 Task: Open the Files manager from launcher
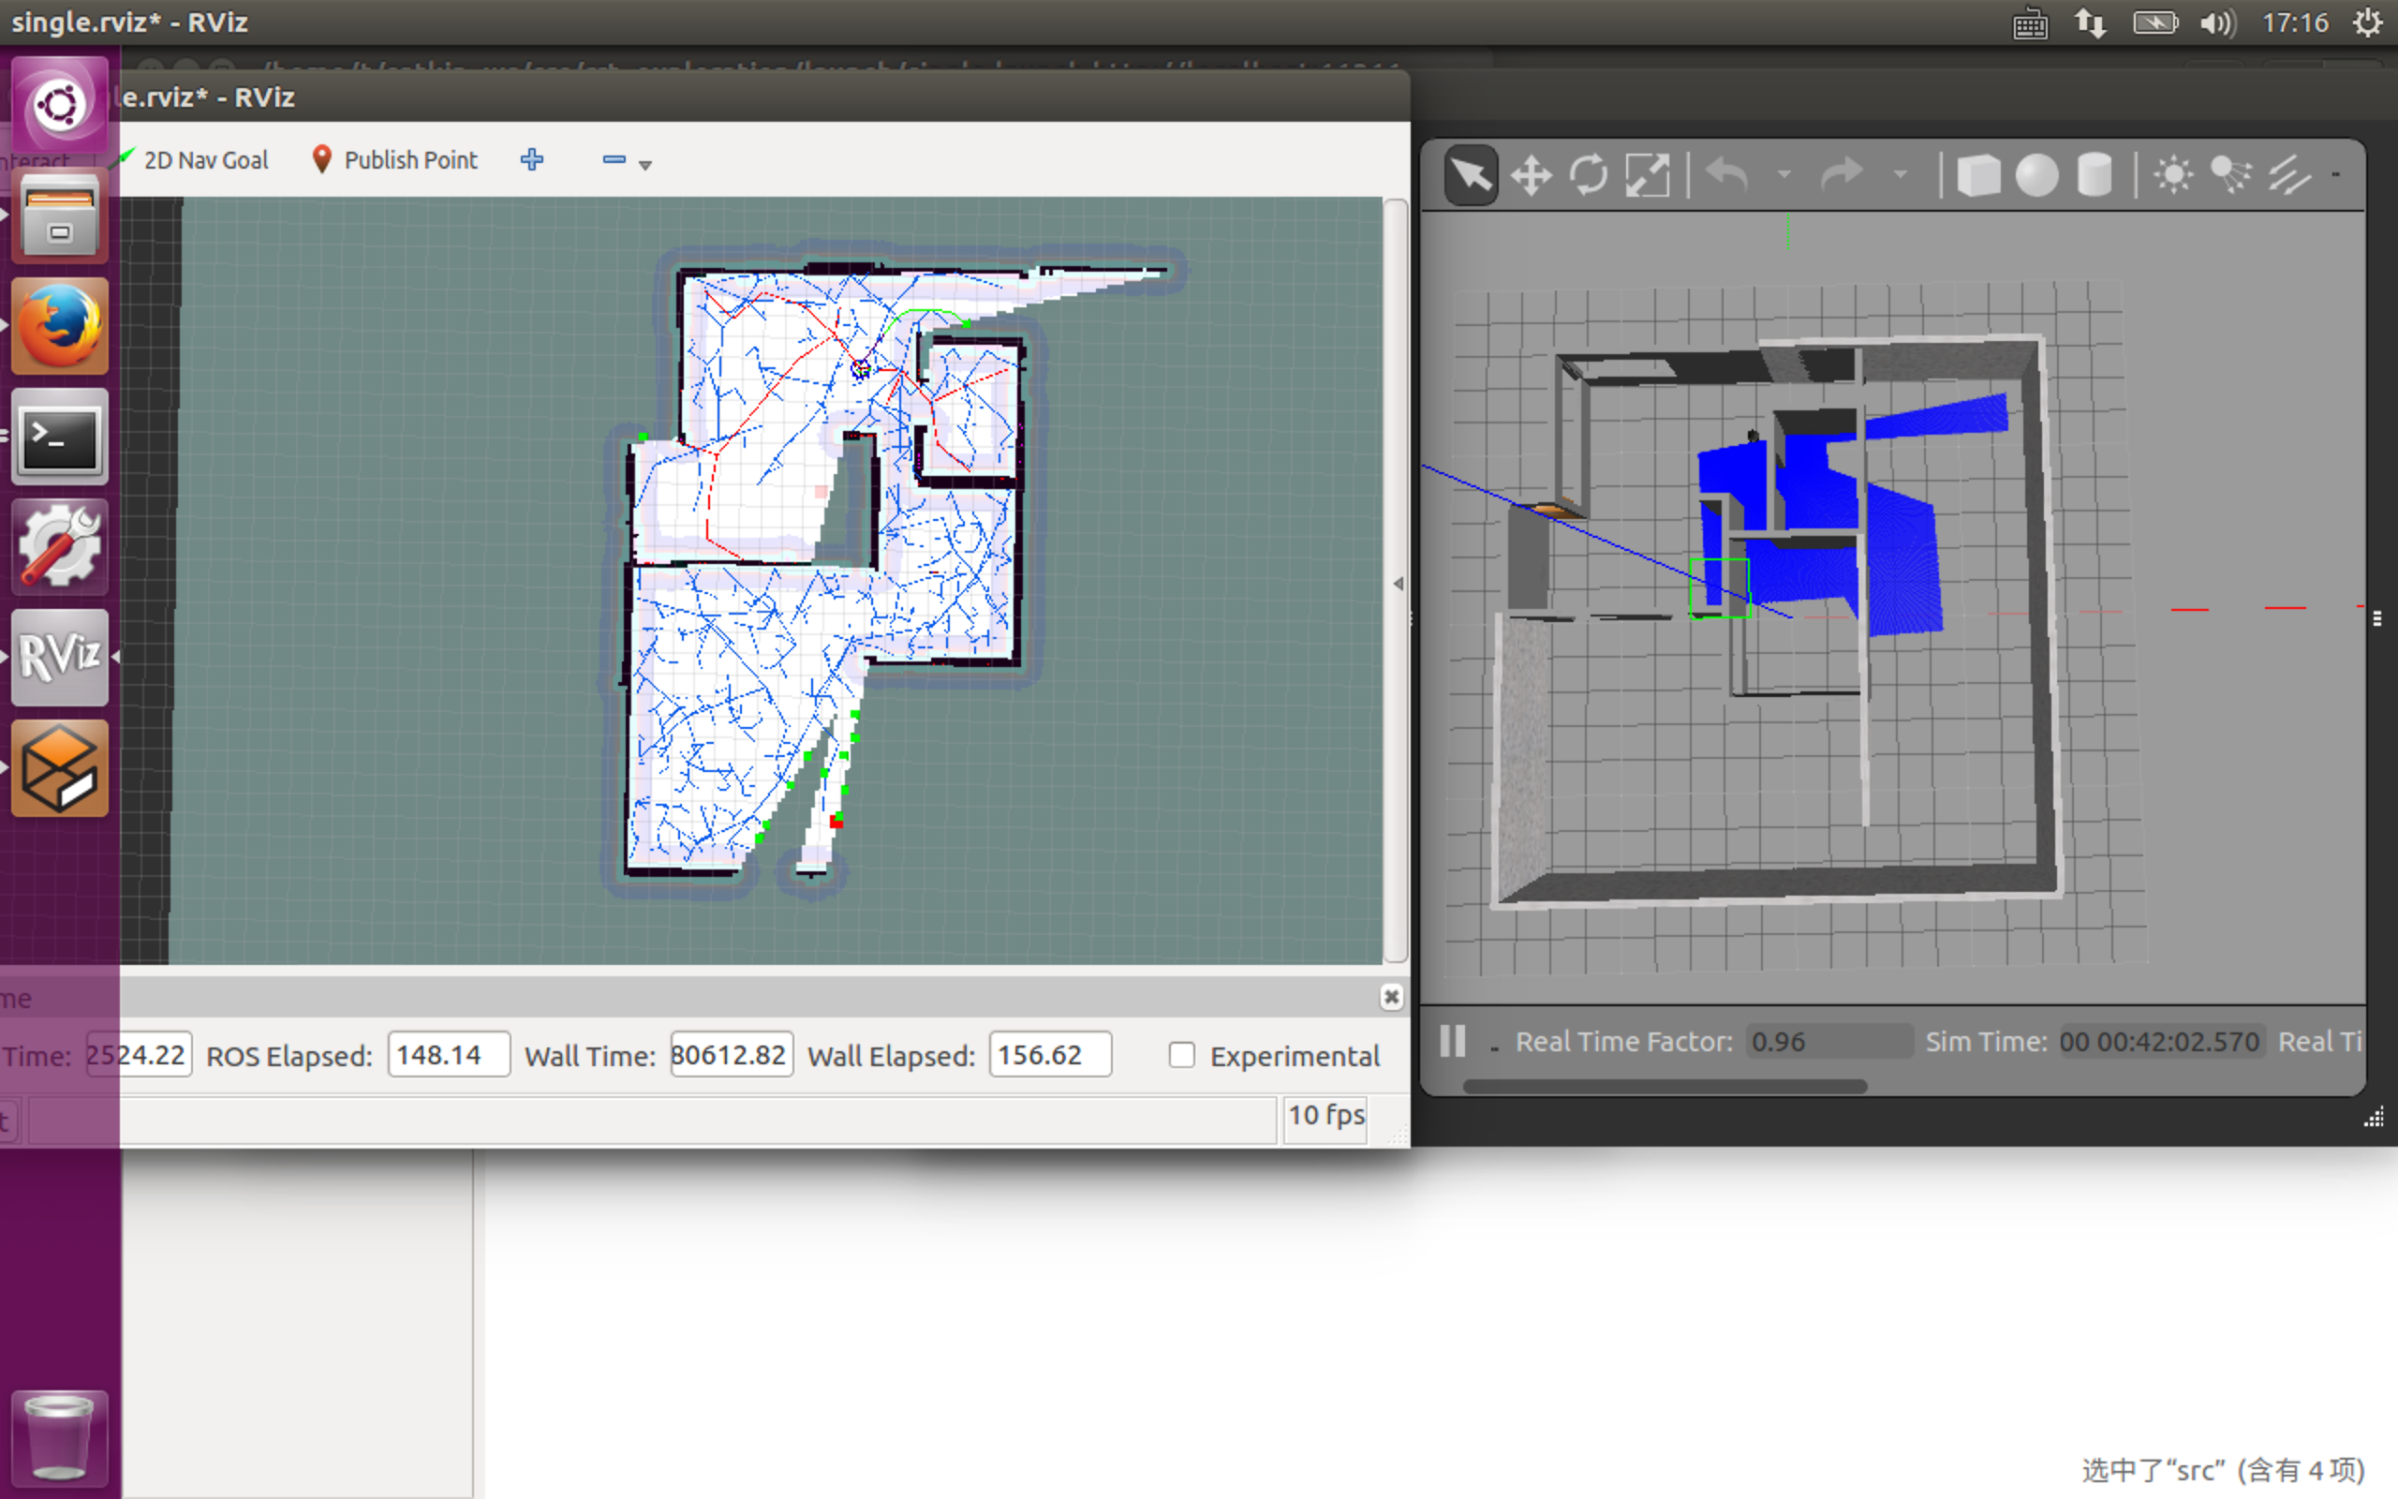click(x=59, y=215)
